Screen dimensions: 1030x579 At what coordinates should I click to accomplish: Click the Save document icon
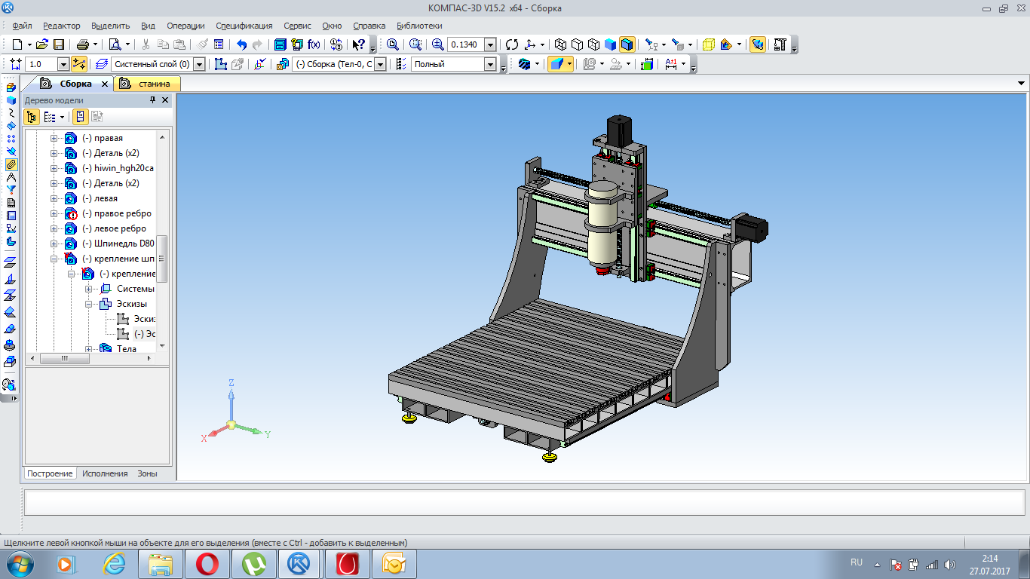tap(59, 44)
